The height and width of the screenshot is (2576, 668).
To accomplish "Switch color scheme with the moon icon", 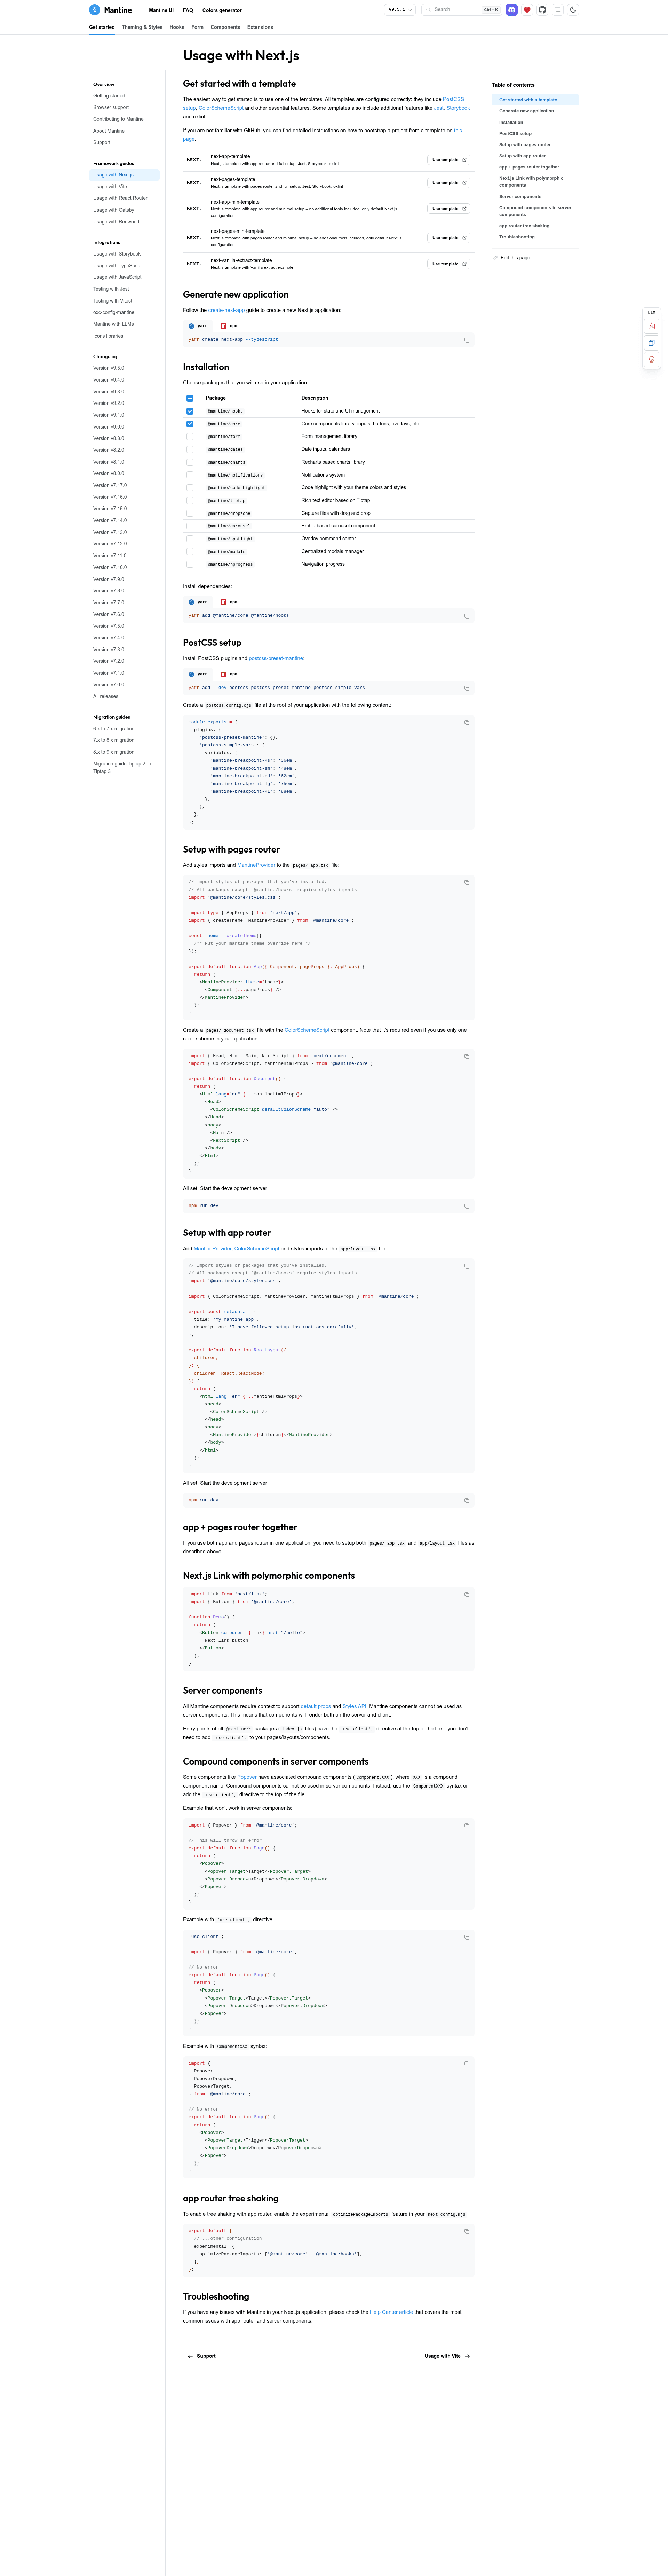I will click(x=573, y=10).
